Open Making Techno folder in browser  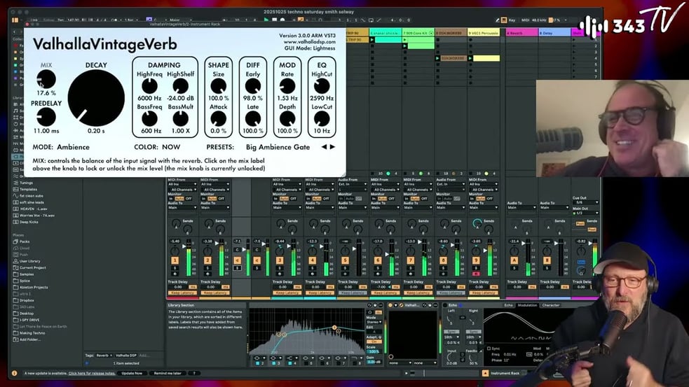(32, 333)
